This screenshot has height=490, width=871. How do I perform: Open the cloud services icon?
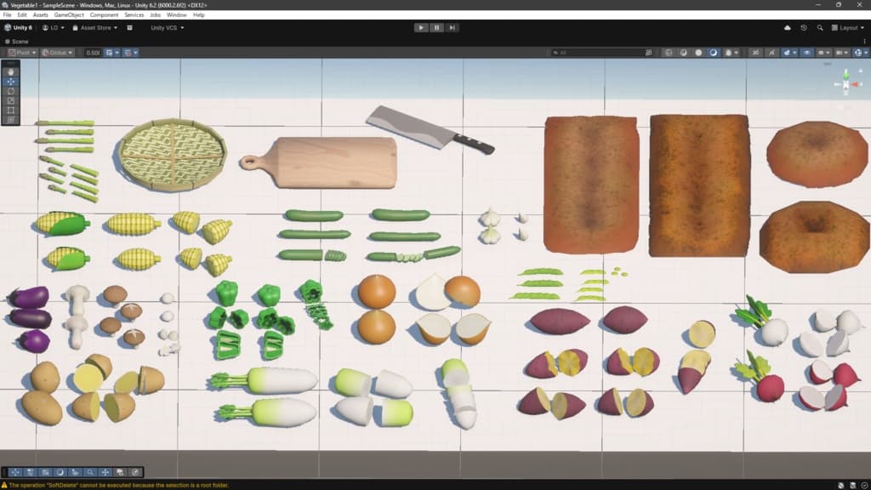click(787, 28)
